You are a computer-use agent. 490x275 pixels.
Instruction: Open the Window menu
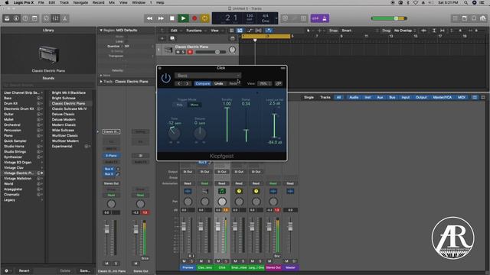pyautogui.click(x=139, y=2)
